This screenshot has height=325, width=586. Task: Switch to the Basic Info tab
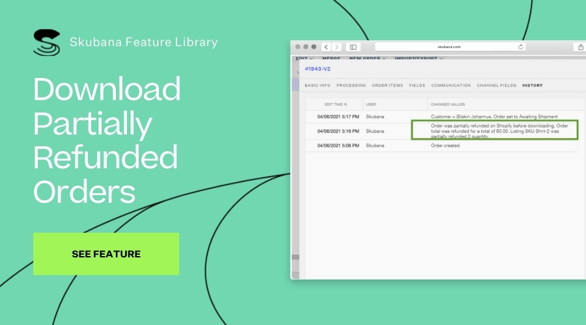318,85
